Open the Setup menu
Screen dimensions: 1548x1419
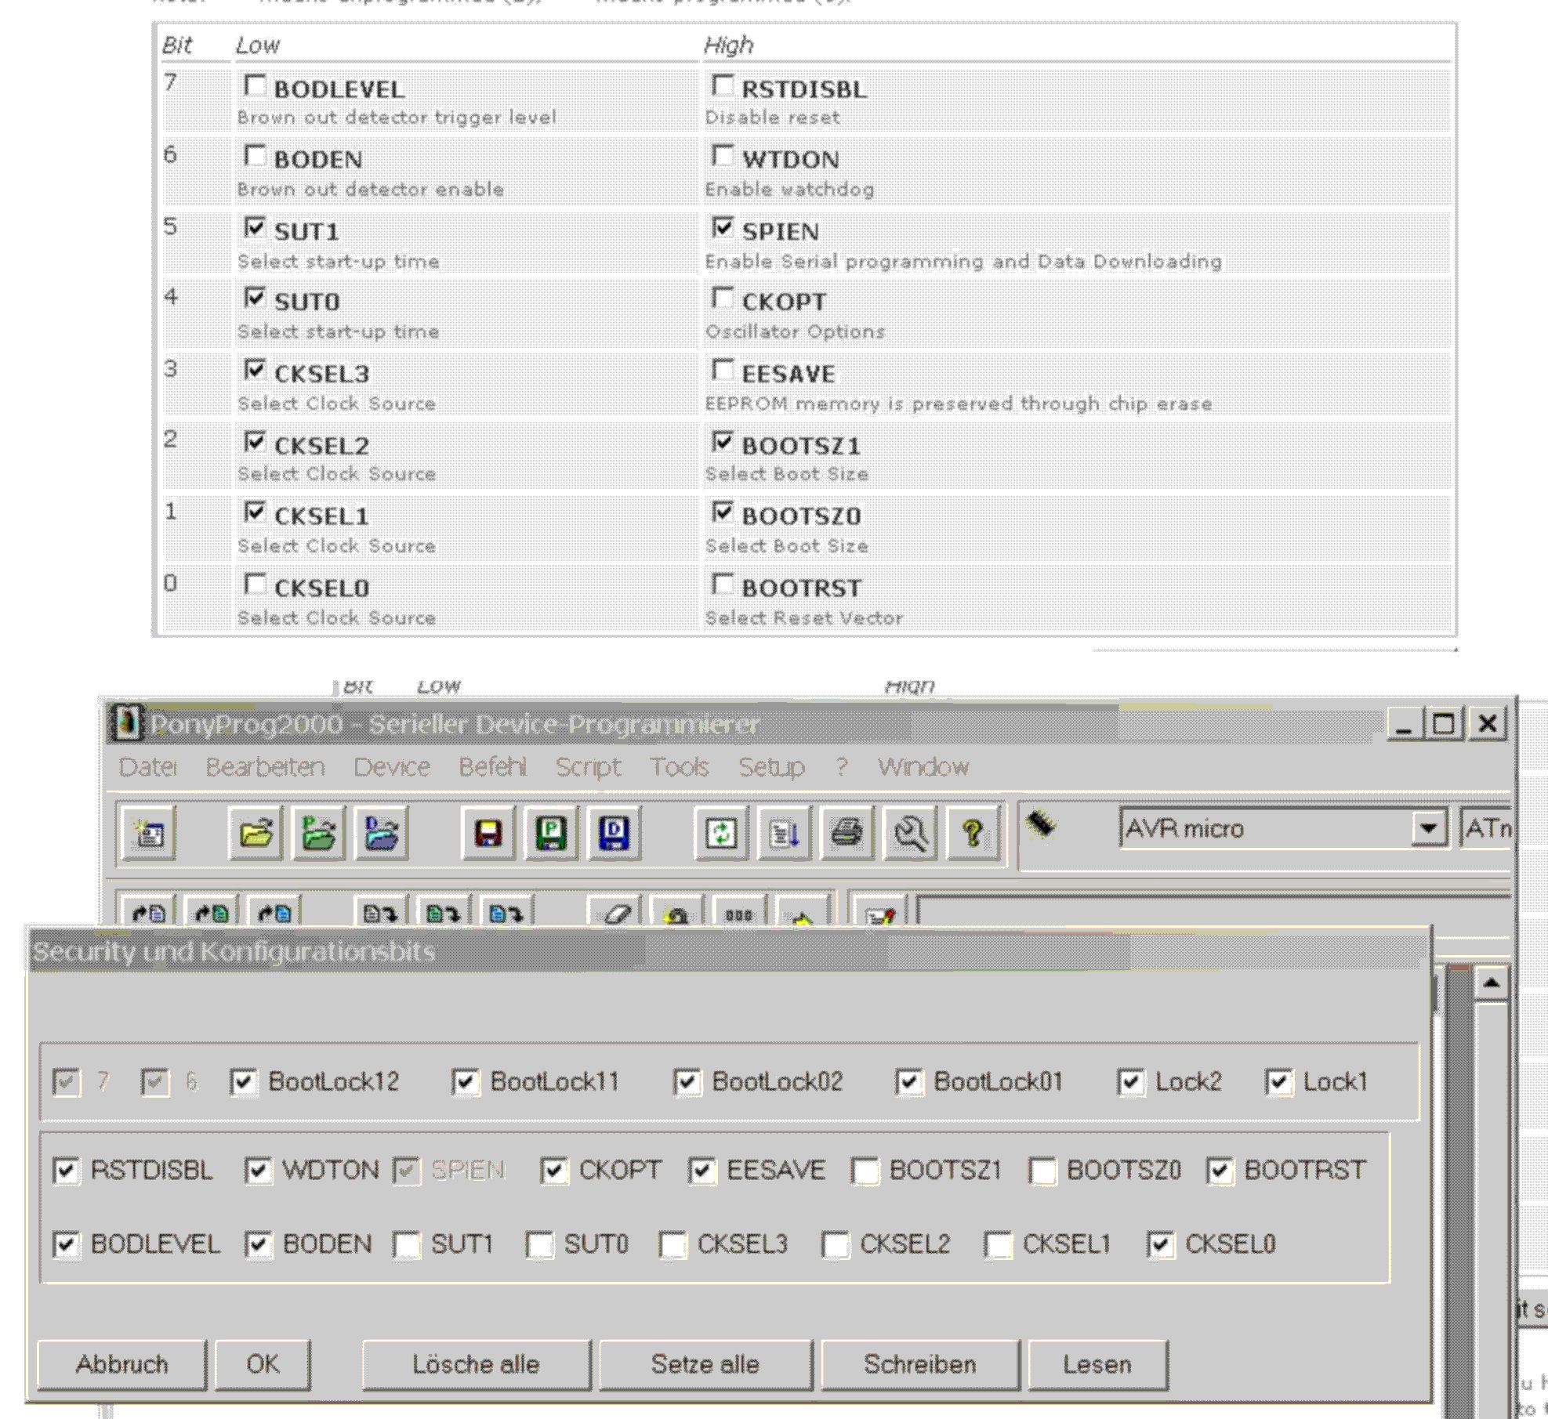(771, 766)
